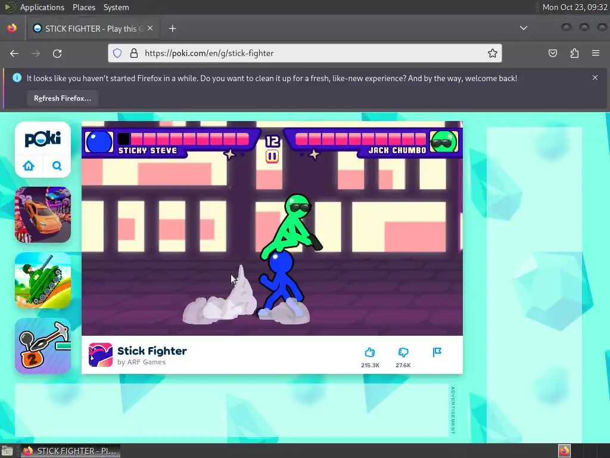
Task: Click the info icon in notification bar
Action: (x=17, y=78)
